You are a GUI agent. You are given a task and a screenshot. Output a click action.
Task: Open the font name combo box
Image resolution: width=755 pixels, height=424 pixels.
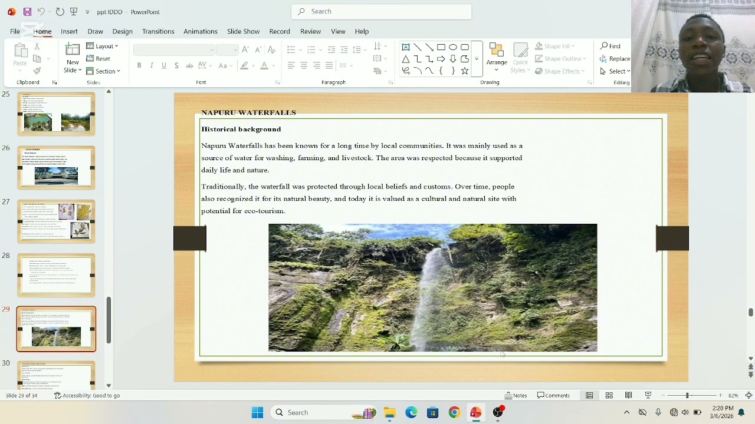coord(174,50)
